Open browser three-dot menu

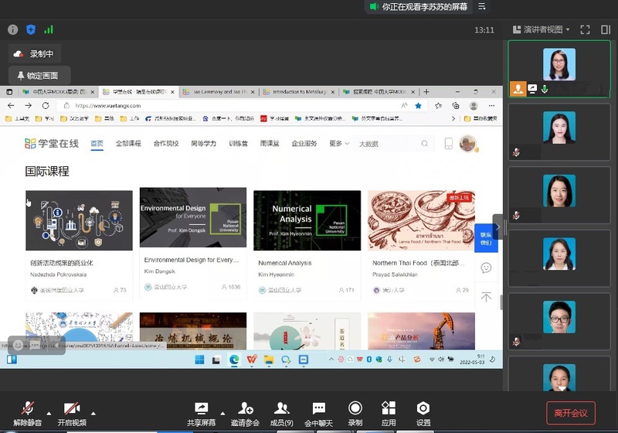pos(491,106)
